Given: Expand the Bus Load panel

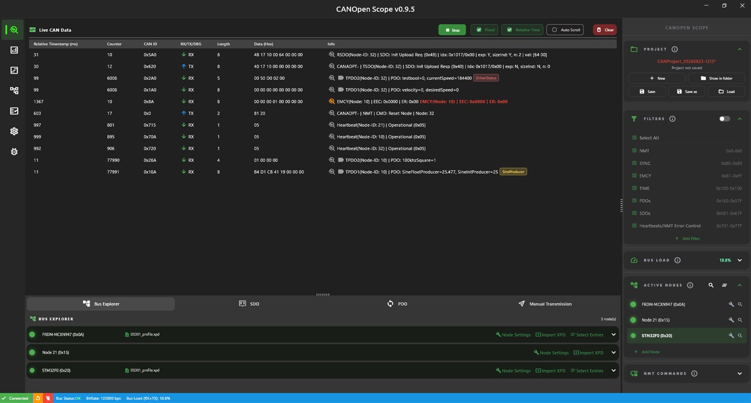Looking at the screenshot, I should [x=740, y=260].
